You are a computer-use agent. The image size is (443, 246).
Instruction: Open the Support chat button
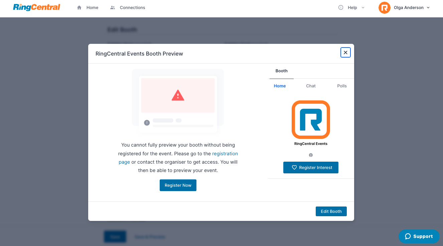[419, 236]
